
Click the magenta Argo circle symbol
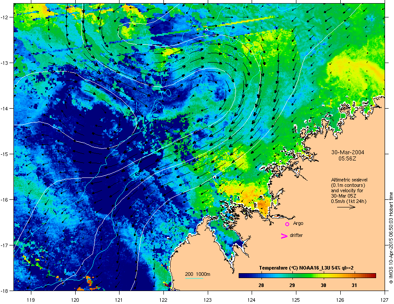point(287,224)
